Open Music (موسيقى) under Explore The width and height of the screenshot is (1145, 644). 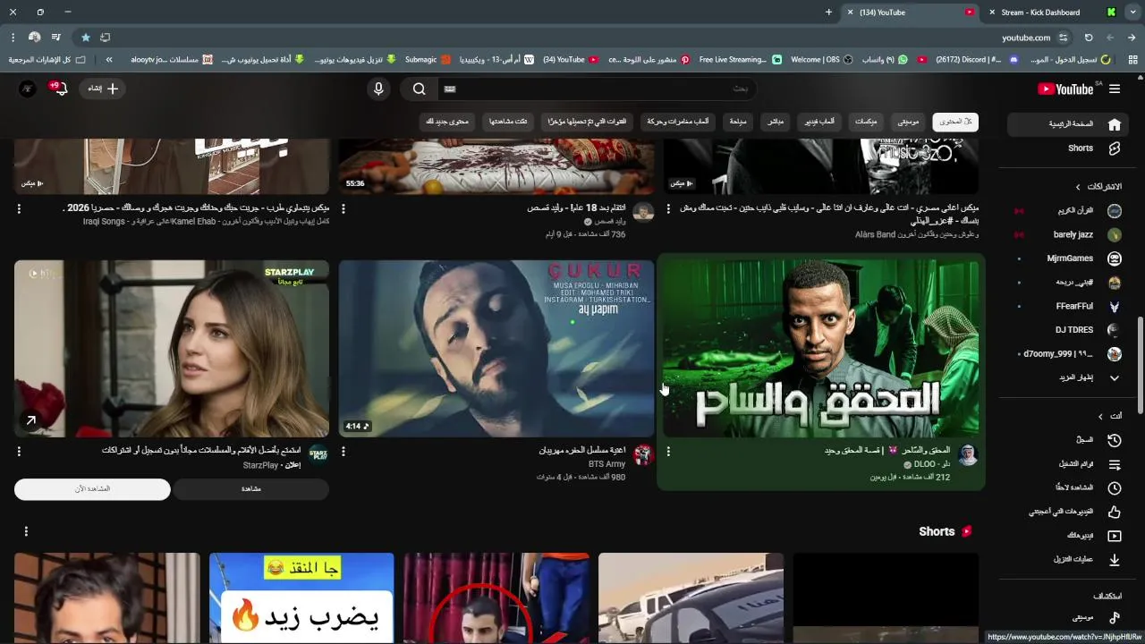coord(1069,617)
